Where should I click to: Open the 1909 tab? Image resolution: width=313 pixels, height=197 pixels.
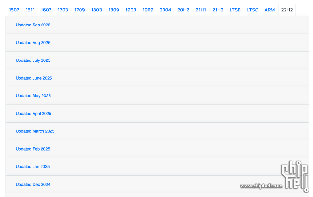[x=148, y=10]
